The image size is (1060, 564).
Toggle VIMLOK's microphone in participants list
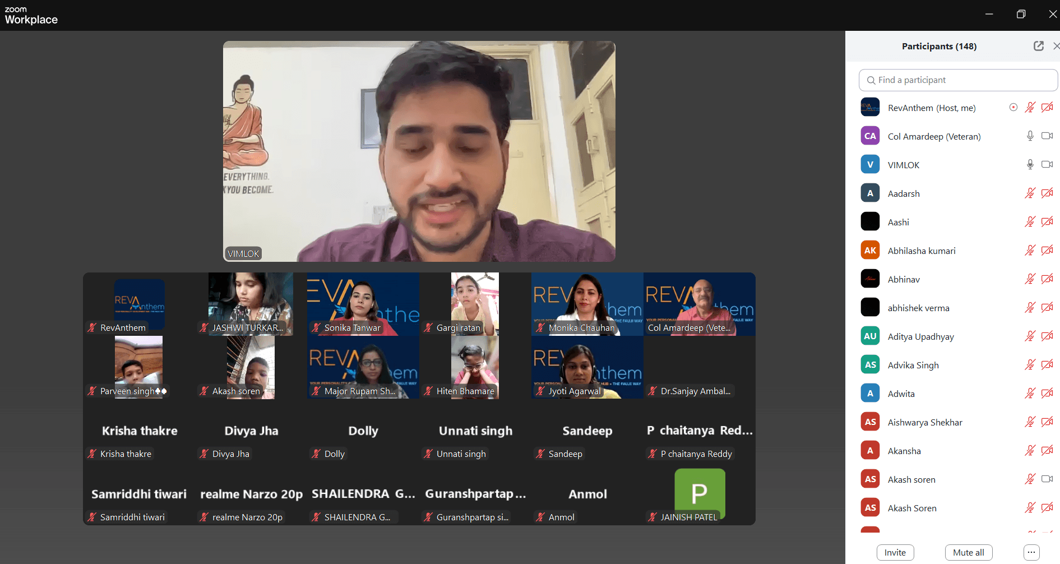1030,165
